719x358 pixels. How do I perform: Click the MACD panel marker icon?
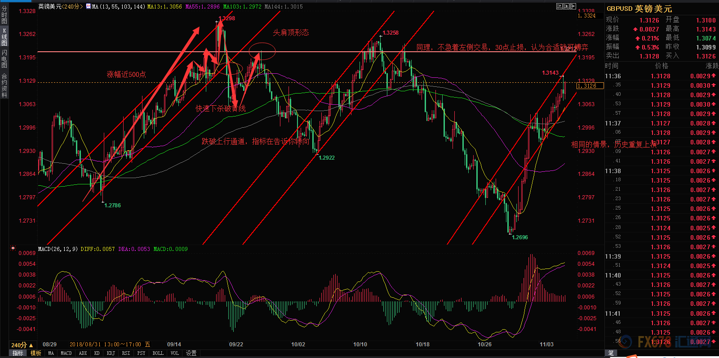tap(13, 248)
